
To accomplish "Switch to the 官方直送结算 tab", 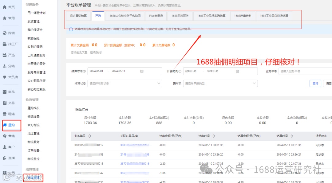I will (x=78, y=16).
